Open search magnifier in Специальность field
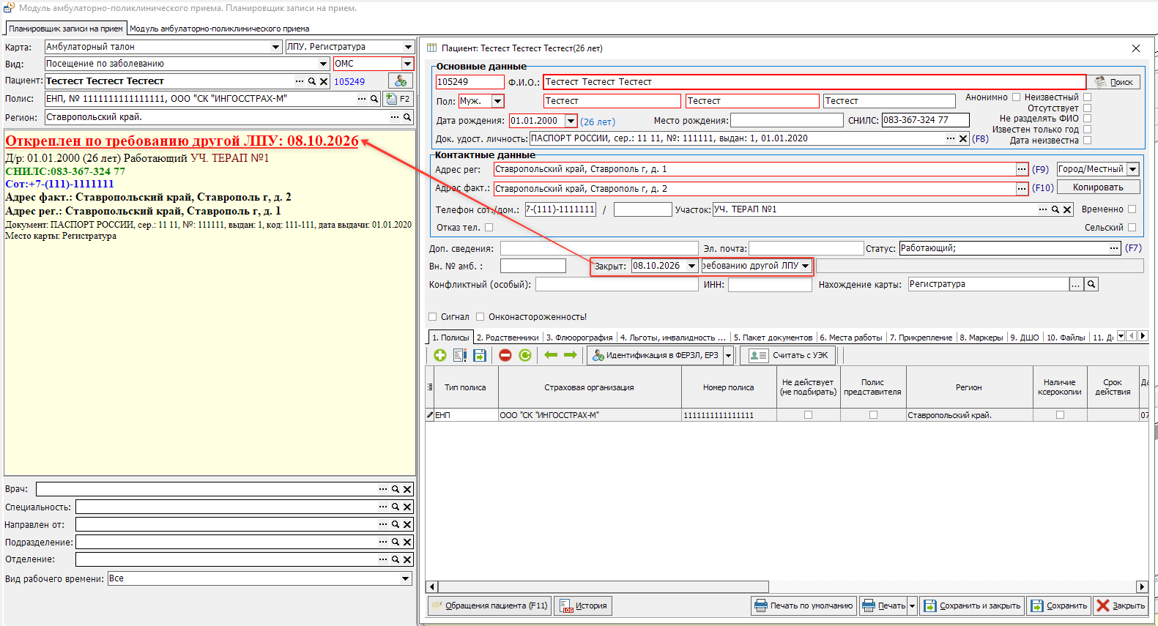This screenshot has width=1158, height=626. pos(395,507)
